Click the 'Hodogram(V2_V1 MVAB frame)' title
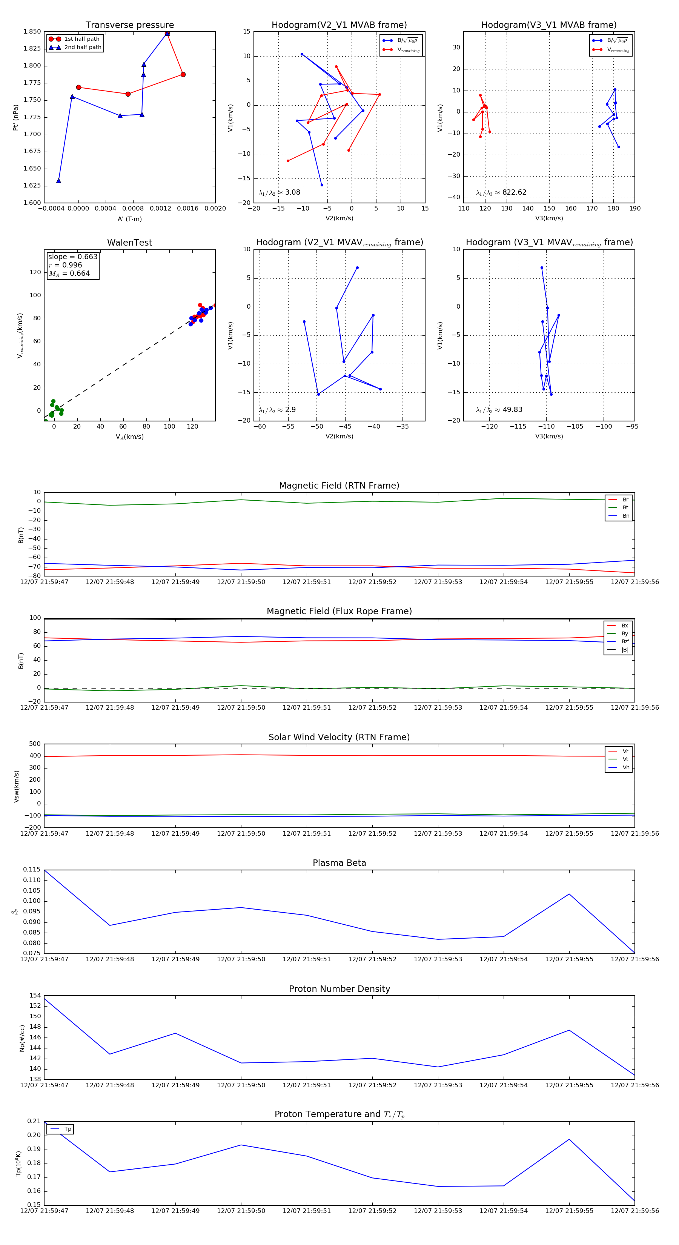This screenshot has height=1245, width=679. click(339, 25)
